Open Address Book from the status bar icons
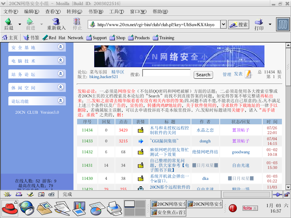291x218 pixels. (x=41, y=194)
